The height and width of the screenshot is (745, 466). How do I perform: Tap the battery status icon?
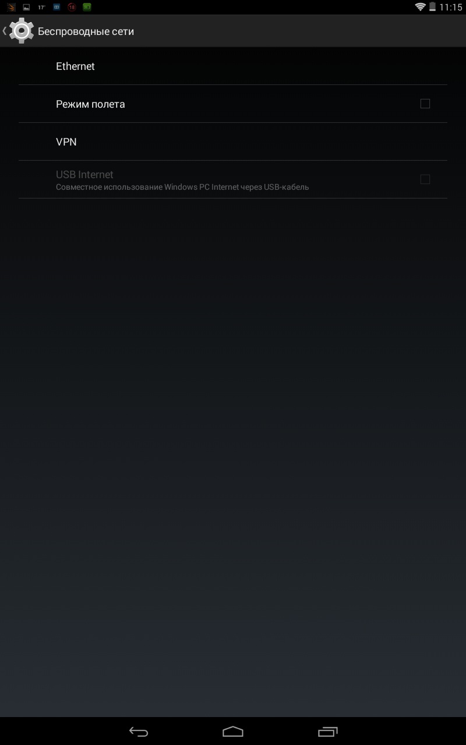tap(432, 7)
